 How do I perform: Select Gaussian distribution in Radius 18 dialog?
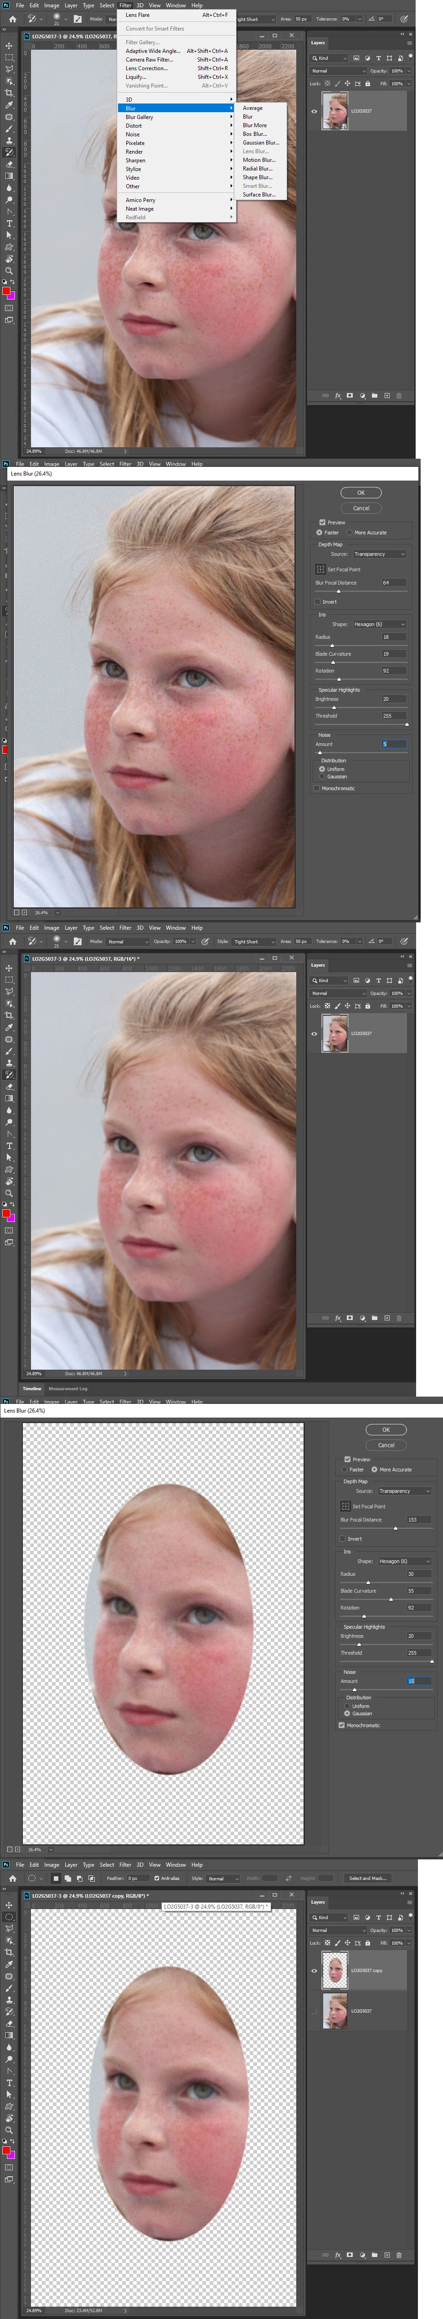click(x=322, y=776)
